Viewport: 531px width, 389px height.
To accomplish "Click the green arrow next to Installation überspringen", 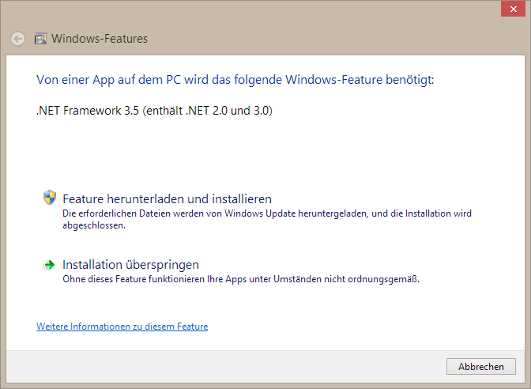I will [49, 265].
